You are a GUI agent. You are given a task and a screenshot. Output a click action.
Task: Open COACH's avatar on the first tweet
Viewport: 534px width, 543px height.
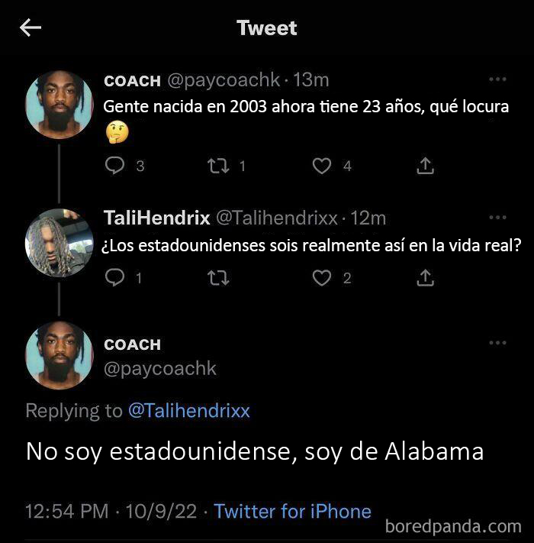coord(59,105)
